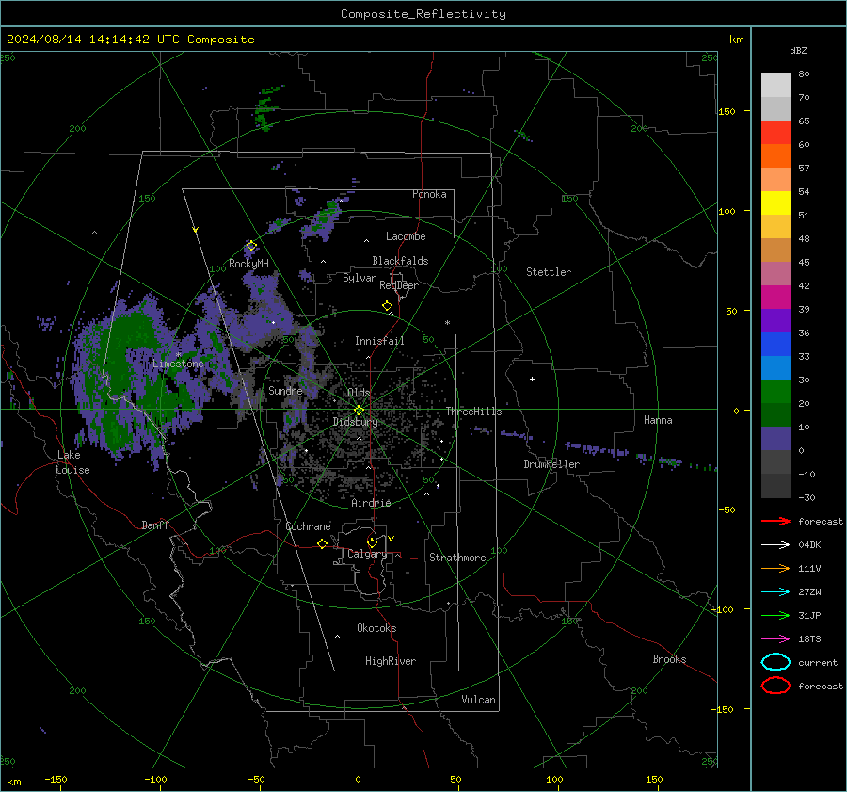
Task: Click the Composite_Reflectivity title
Action: point(423,14)
